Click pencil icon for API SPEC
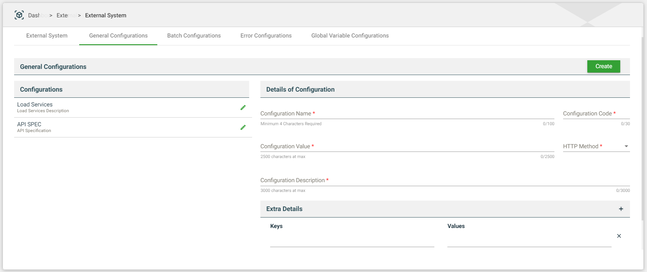647x272 pixels. pyautogui.click(x=243, y=127)
